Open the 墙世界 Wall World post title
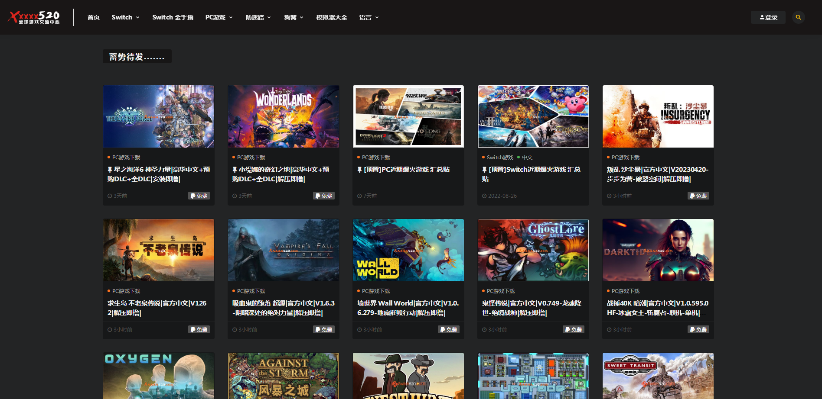 (x=408, y=308)
